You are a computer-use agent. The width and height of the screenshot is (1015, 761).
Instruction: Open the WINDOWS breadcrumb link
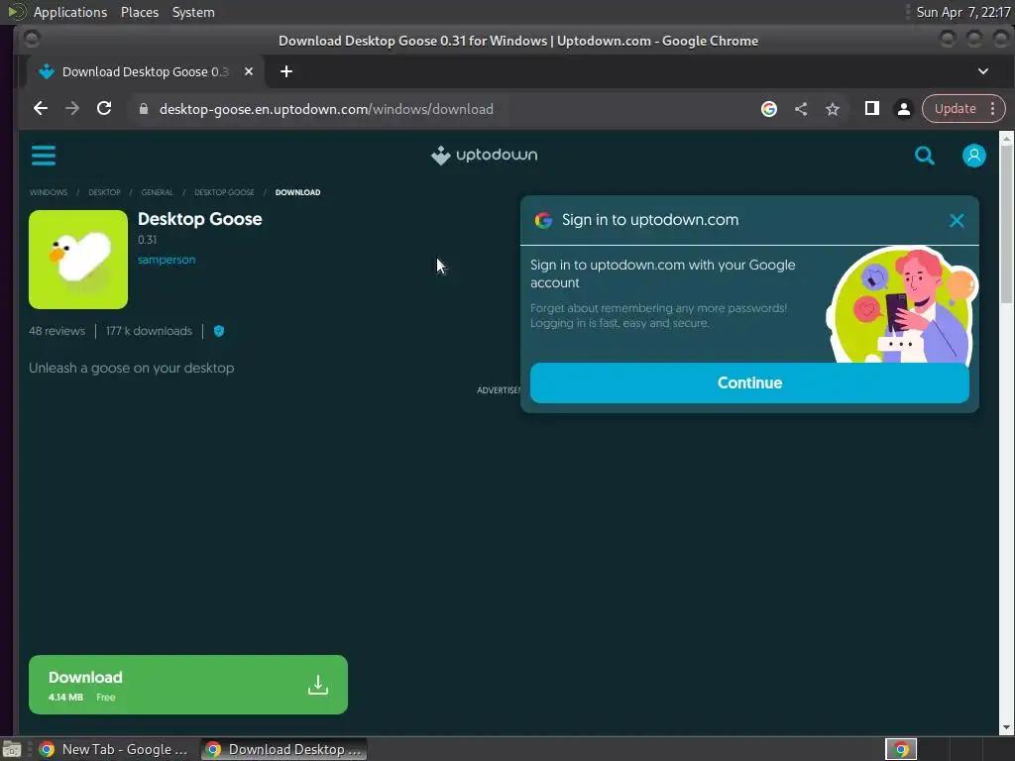tap(49, 192)
